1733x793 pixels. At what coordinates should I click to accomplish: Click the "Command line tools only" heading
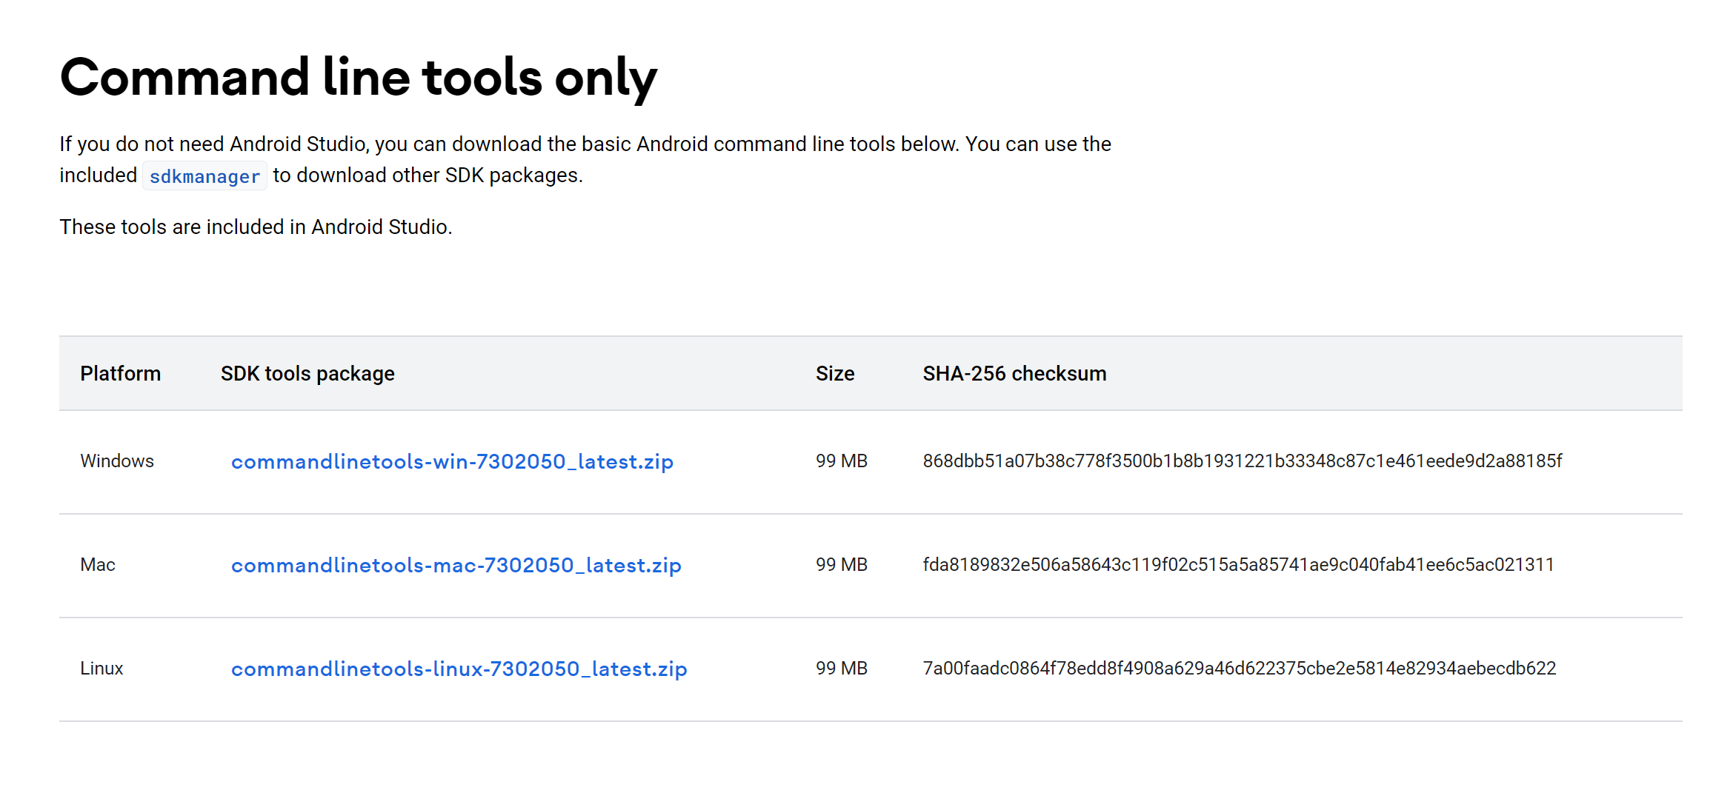click(x=359, y=78)
